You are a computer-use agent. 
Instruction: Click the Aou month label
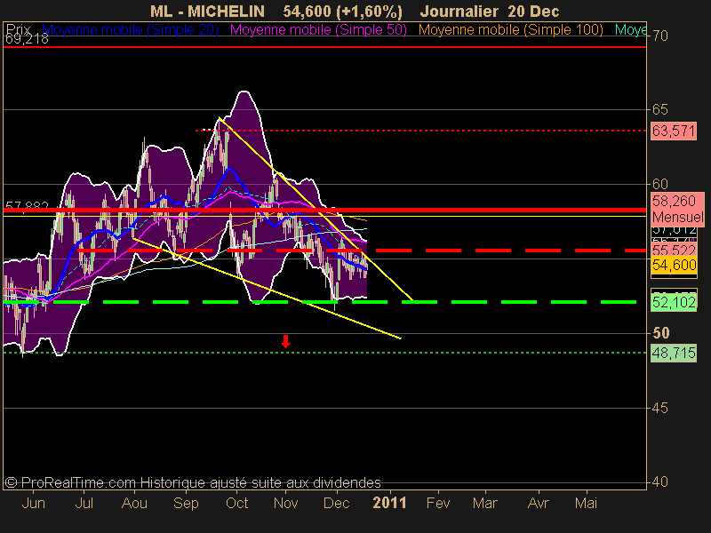135,503
